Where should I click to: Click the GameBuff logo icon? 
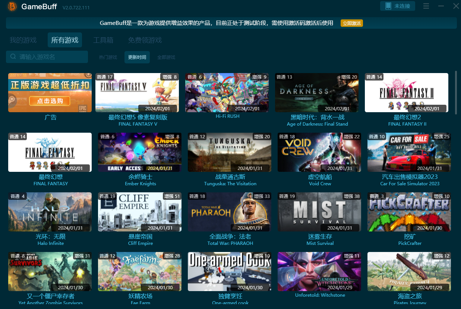12,6
